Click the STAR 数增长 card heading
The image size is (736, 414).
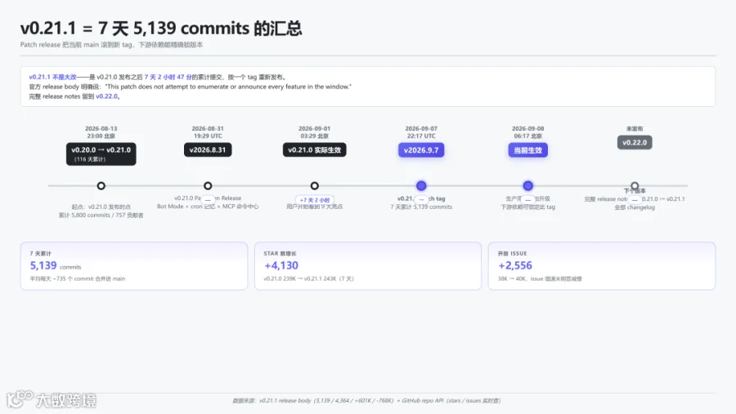coord(280,253)
